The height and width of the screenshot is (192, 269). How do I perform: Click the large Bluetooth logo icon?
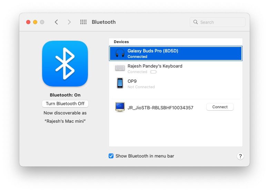pyautogui.click(x=65, y=63)
